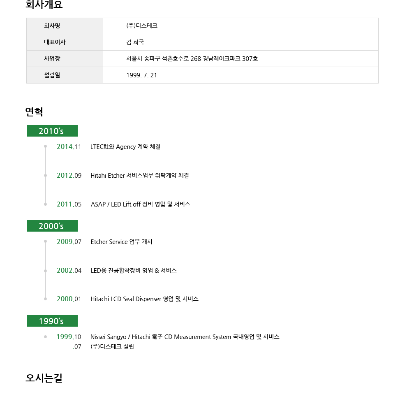Select the 2009.07 timeline bullet dot
Screen dimensions: 407x397
pos(45,241)
